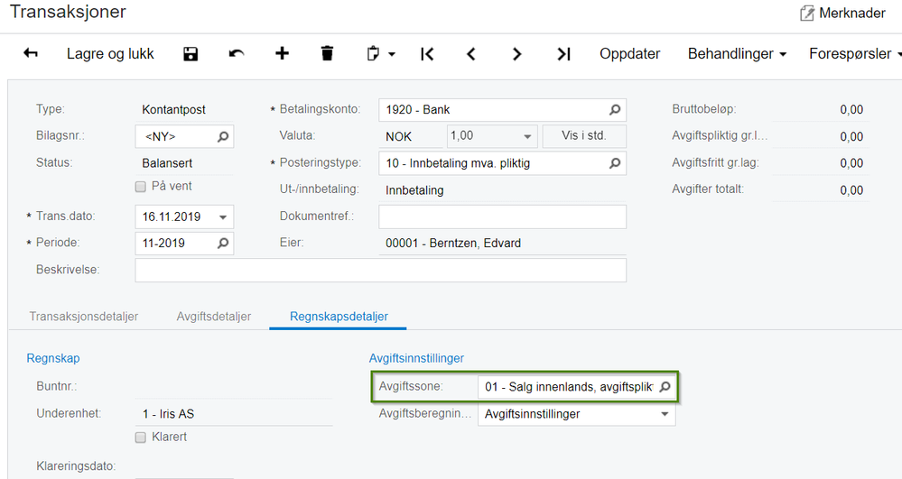The width and height of the screenshot is (902, 479).
Task: Click the undo arrow icon
Action: pyautogui.click(x=237, y=54)
